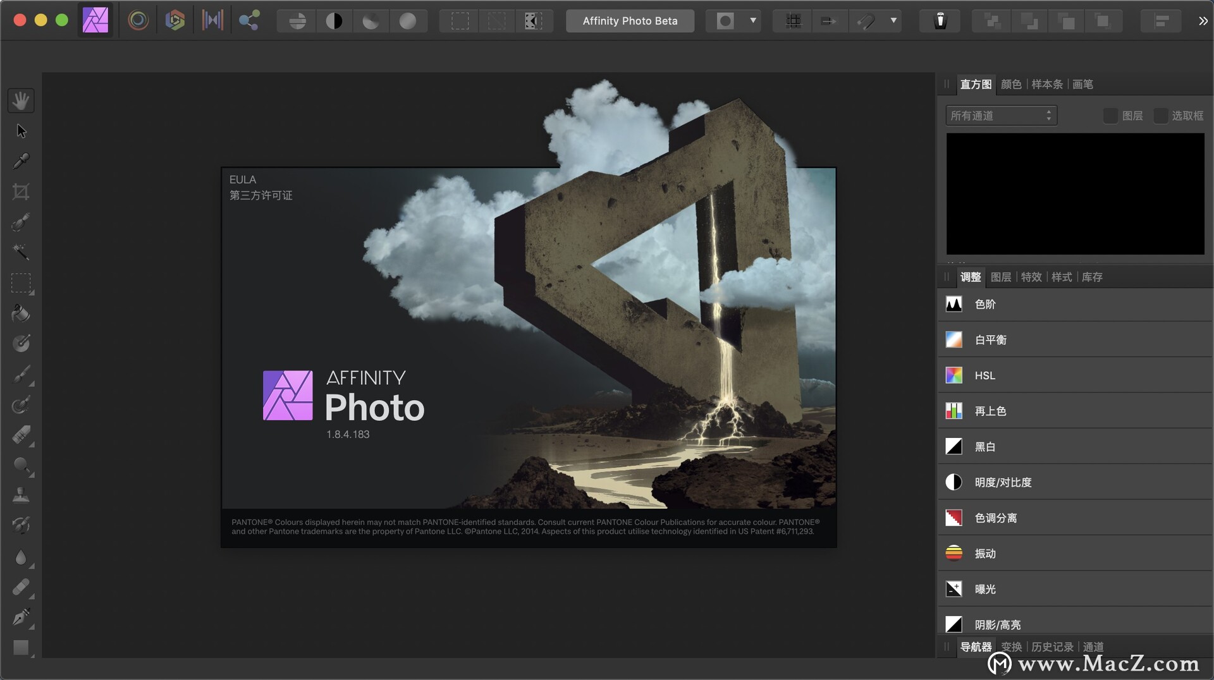Switch to the 库存 stock tab

[1092, 277]
